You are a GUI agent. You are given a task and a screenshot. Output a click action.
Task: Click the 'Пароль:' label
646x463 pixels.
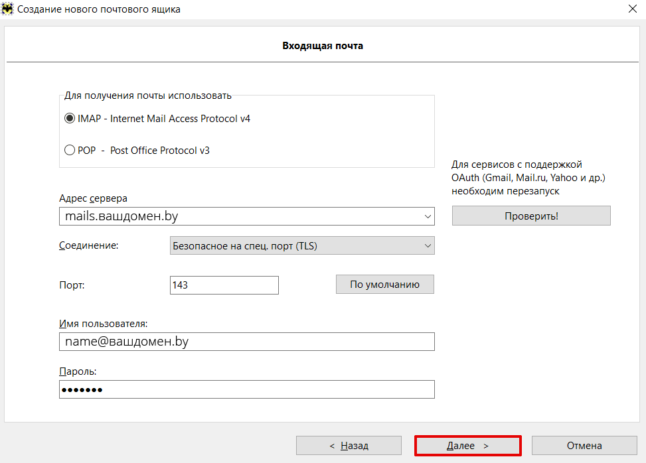78,371
